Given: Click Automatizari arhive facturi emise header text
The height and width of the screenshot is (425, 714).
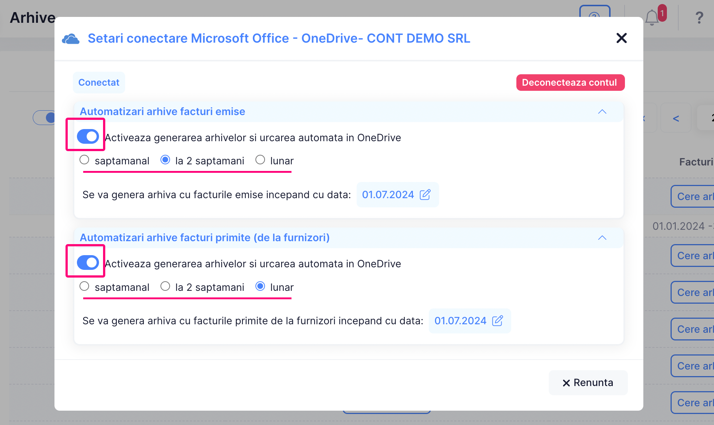Looking at the screenshot, I should point(162,111).
